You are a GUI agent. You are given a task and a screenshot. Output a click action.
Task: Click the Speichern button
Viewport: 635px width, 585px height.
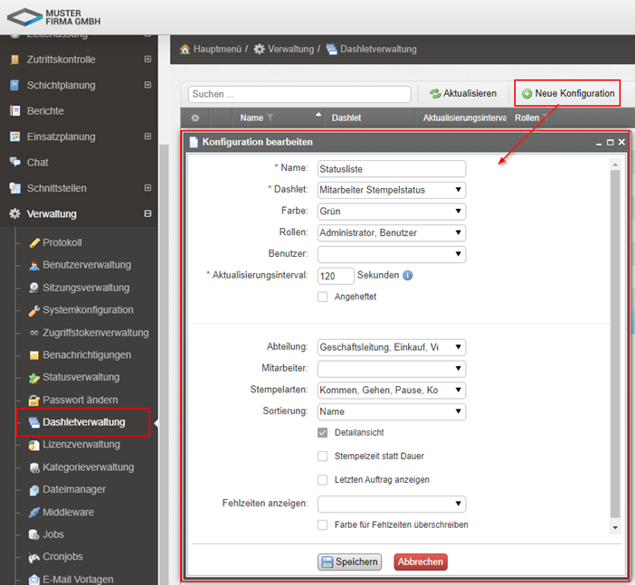350,561
